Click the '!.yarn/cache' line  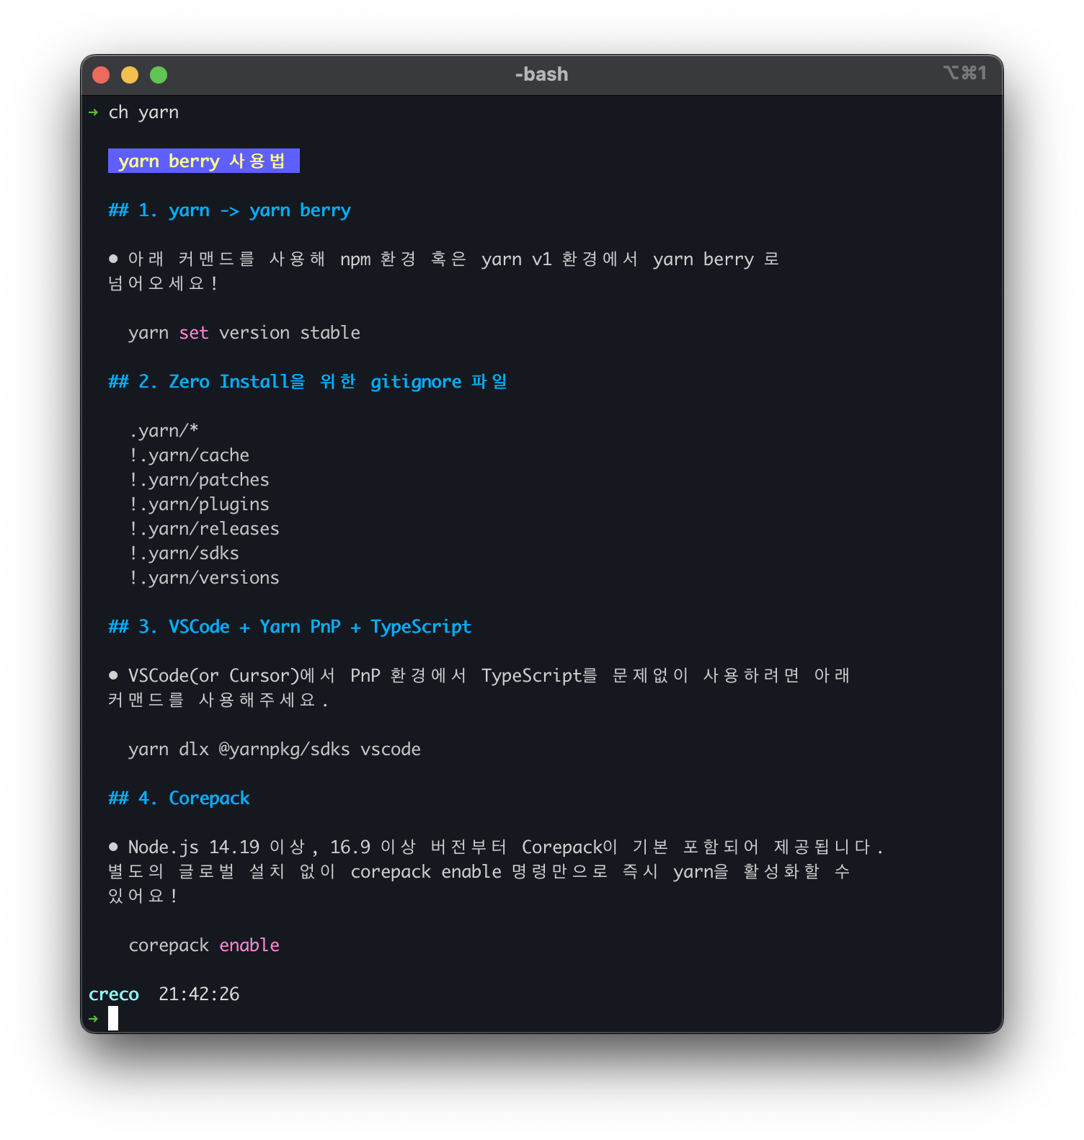pos(190,455)
